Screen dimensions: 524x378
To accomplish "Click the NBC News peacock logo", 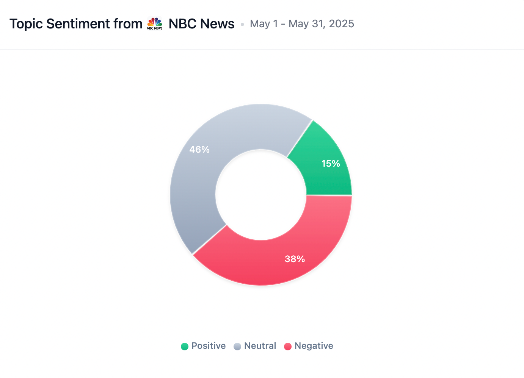I will pyautogui.click(x=155, y=23).
